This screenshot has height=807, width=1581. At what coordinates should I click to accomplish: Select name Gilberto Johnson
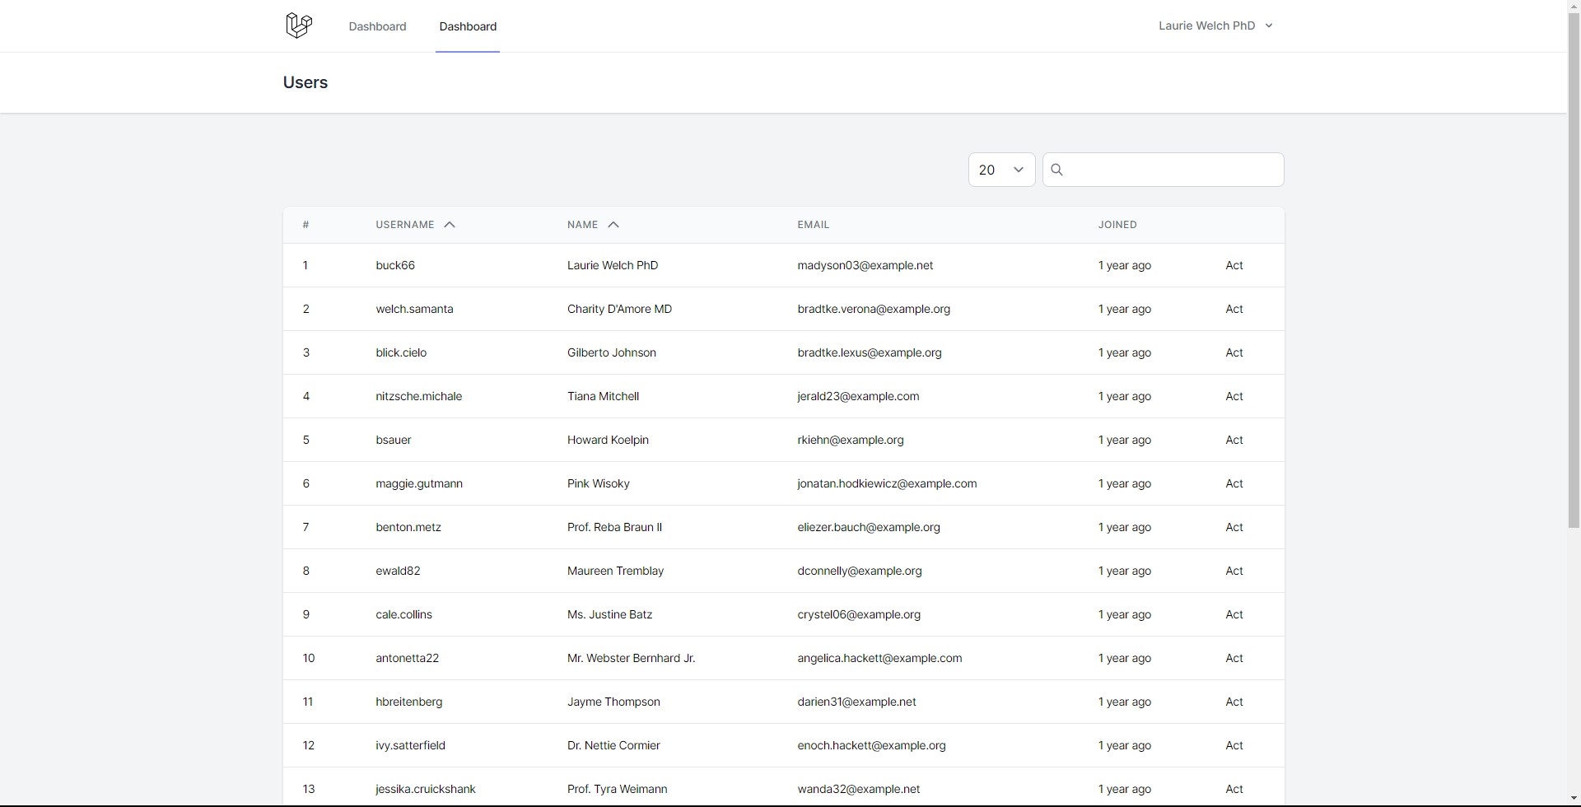[x=612, y=352]
